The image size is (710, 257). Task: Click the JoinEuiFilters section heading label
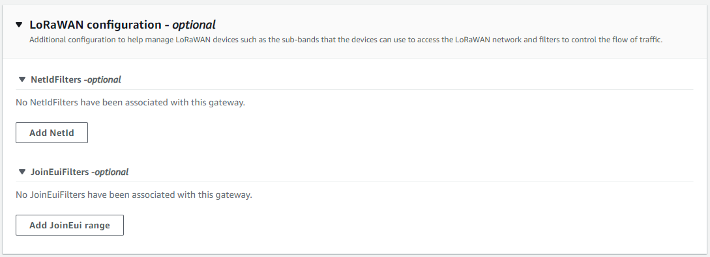pos(80,172)
